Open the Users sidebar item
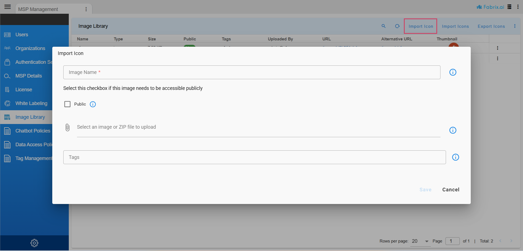Screen dimensions: 523x251 coord(22,35)
